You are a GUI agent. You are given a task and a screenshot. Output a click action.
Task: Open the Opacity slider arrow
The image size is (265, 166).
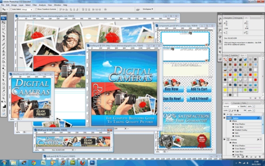coord(254,106)
